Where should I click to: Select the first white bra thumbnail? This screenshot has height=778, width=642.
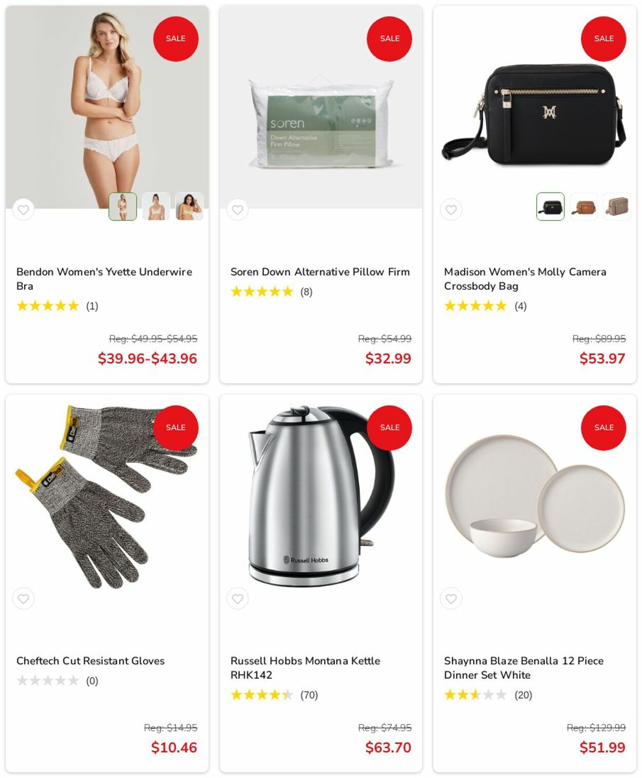pos(123,207)
